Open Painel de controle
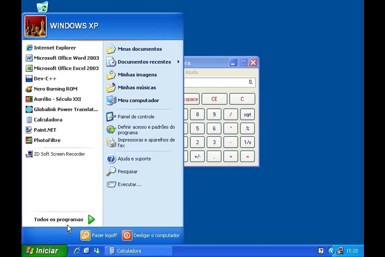Screen dimensions: 385x257 (x=130, y=117)
